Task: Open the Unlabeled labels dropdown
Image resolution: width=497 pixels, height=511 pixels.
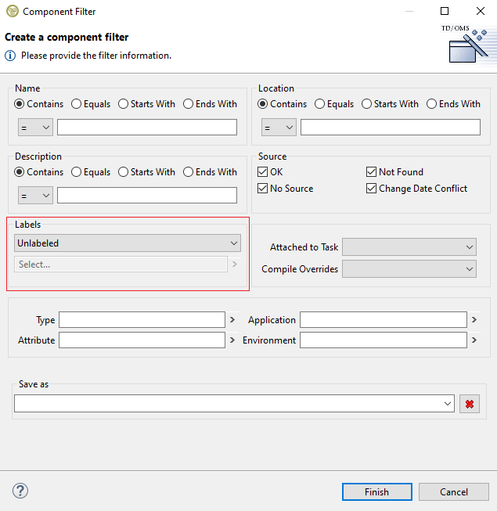Action: [128, 243]
